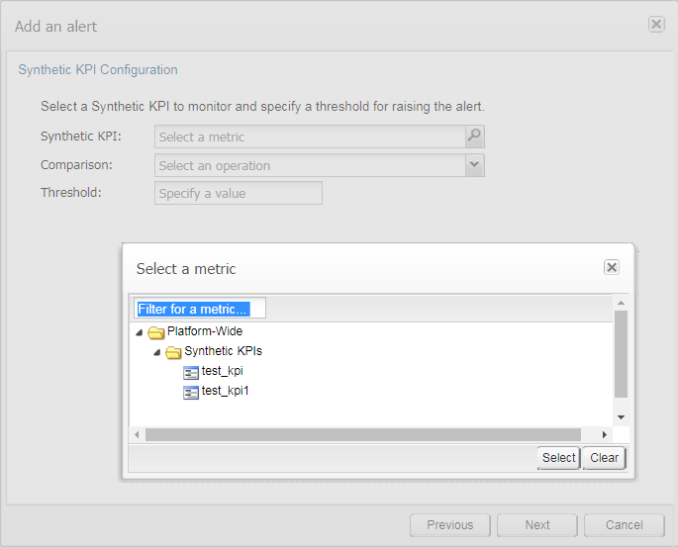Viewport: 678px width, 548px height.
Task: Open the Comparison operation dropdown
Action: tap(474, 165)
